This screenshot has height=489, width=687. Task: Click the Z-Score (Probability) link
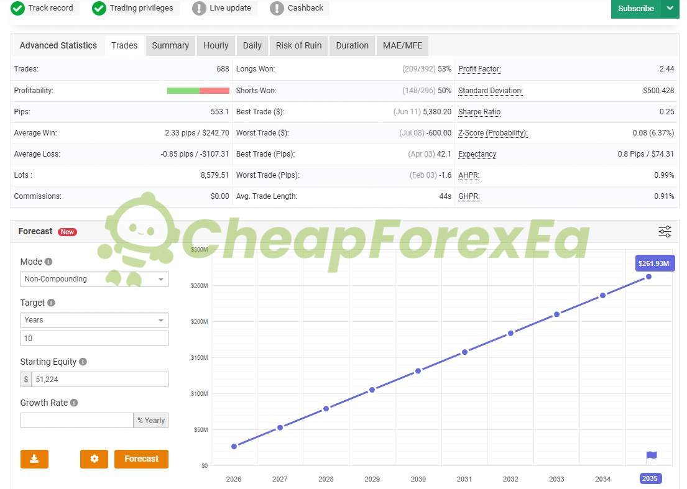(x=493, y=132)
